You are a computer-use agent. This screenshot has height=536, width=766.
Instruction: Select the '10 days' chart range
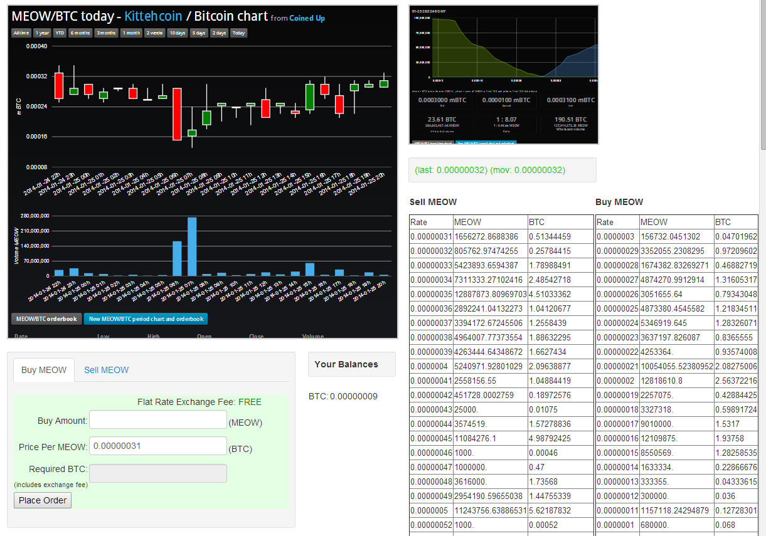[x=177, y=33]
